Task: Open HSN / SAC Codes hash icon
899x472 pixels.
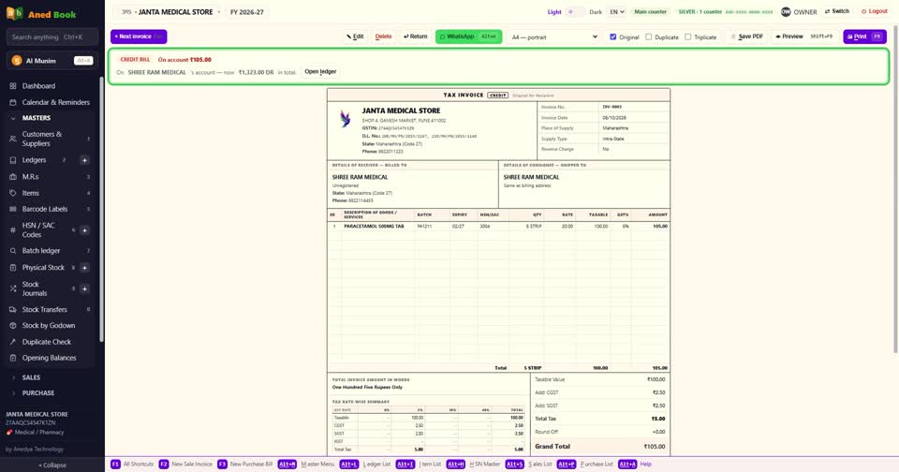Action: pos(12,230)
